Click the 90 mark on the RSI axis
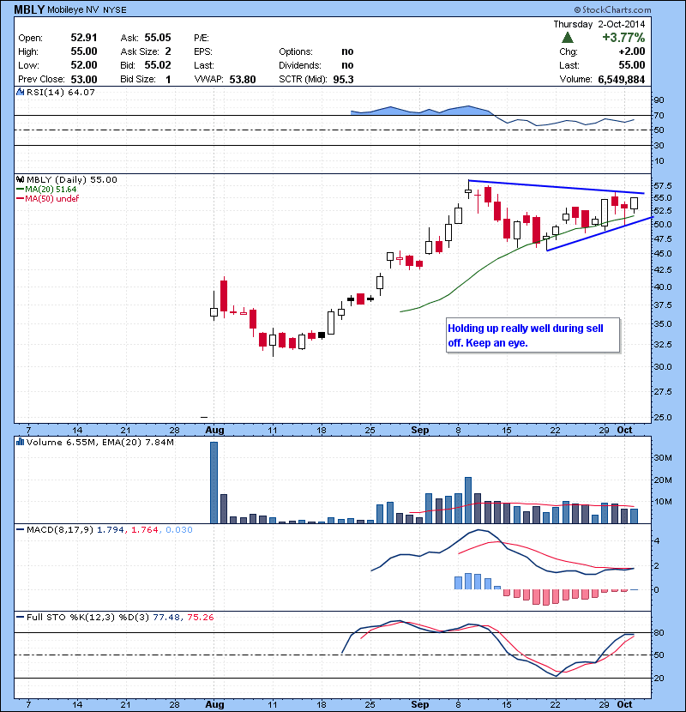 (x=659, y=100)
